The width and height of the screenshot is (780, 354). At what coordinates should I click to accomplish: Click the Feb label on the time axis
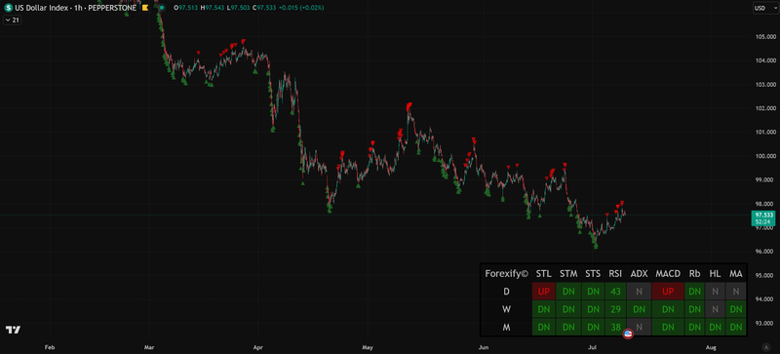click(x=50, y=346)
